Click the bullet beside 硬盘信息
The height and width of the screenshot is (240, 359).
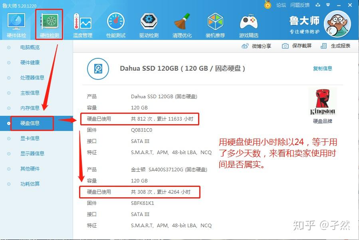tap(9, 123)
